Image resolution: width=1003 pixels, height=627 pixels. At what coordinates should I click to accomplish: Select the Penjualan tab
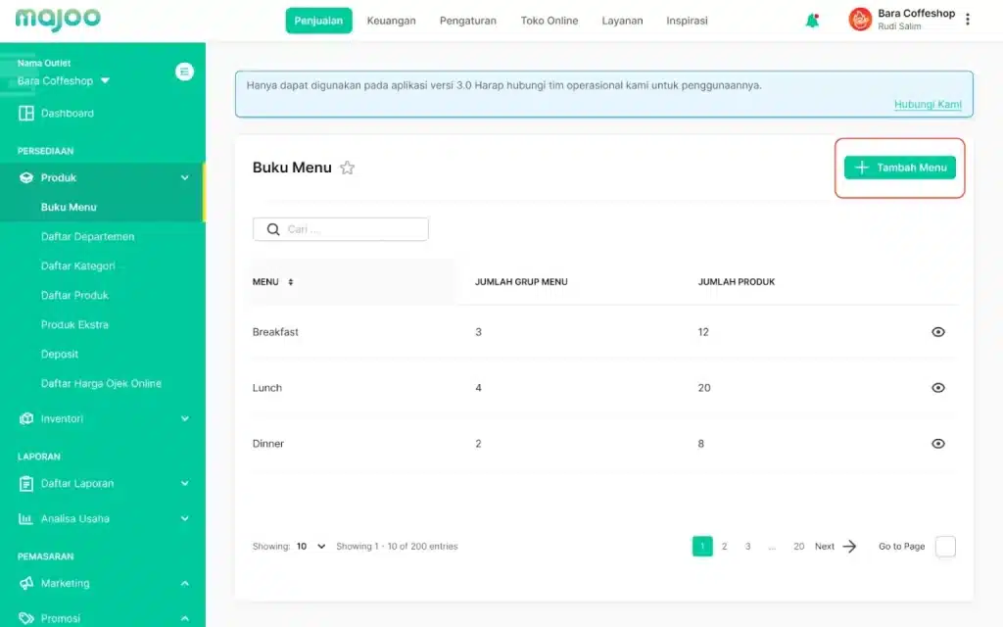click(x=318, y=21)
